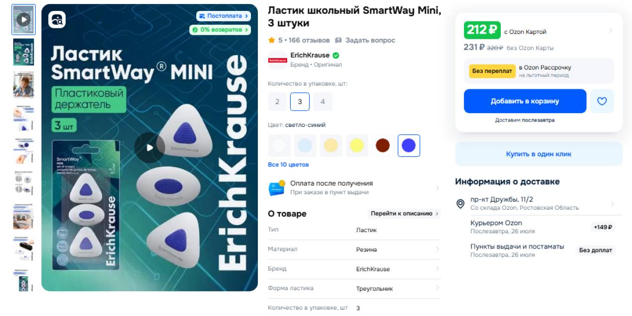Image resolution: width=632 pixels, height=316 pixels.
Task: Click the Ask a question chat icon
Action: (x=338, y=40)
